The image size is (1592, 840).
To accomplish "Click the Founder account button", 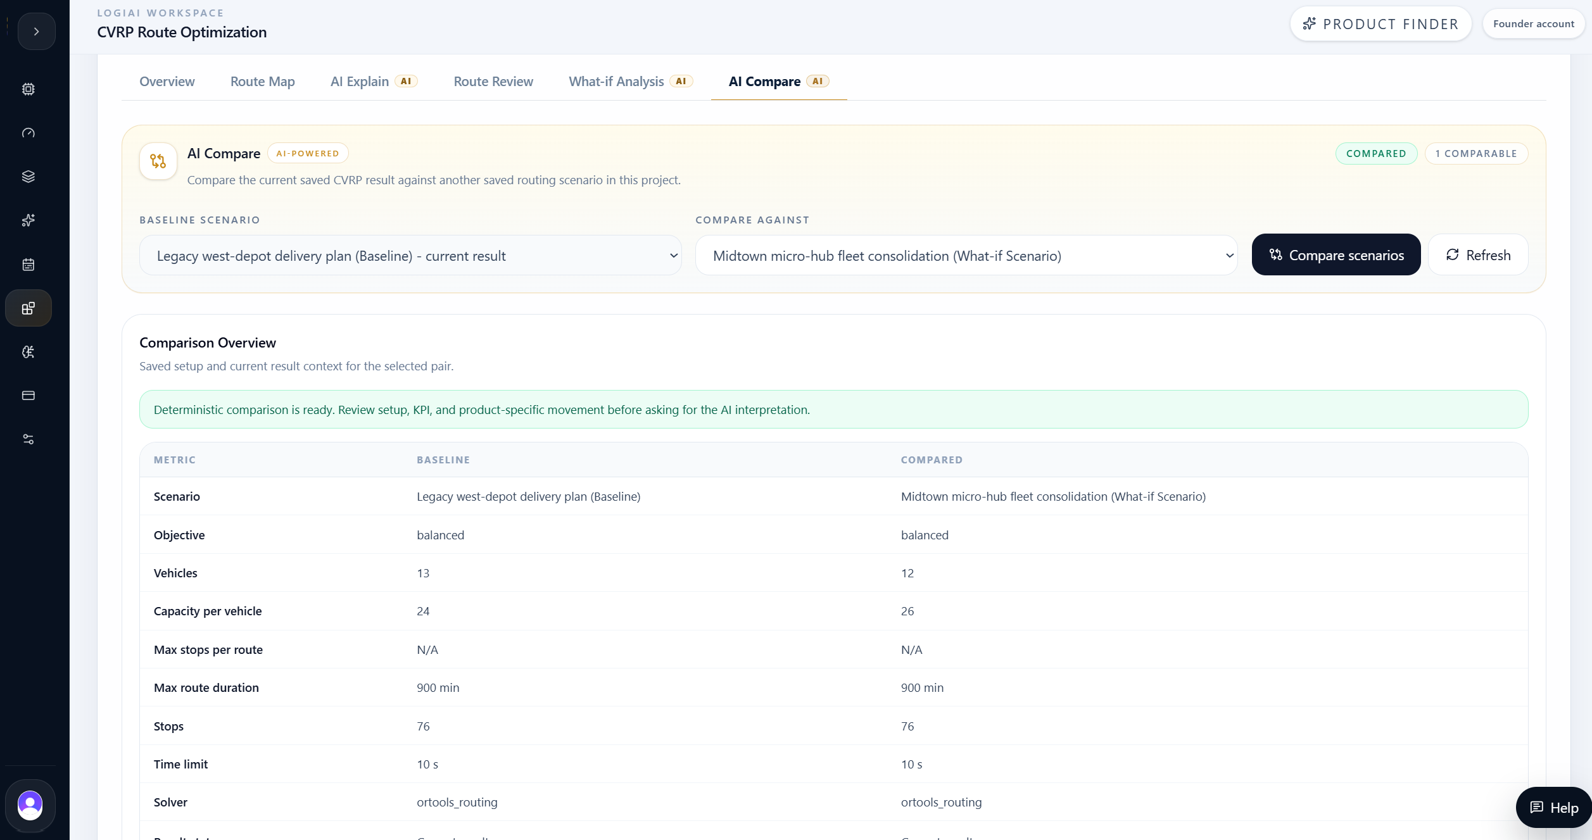I will pyautogui.click(x=1533, y=24).
